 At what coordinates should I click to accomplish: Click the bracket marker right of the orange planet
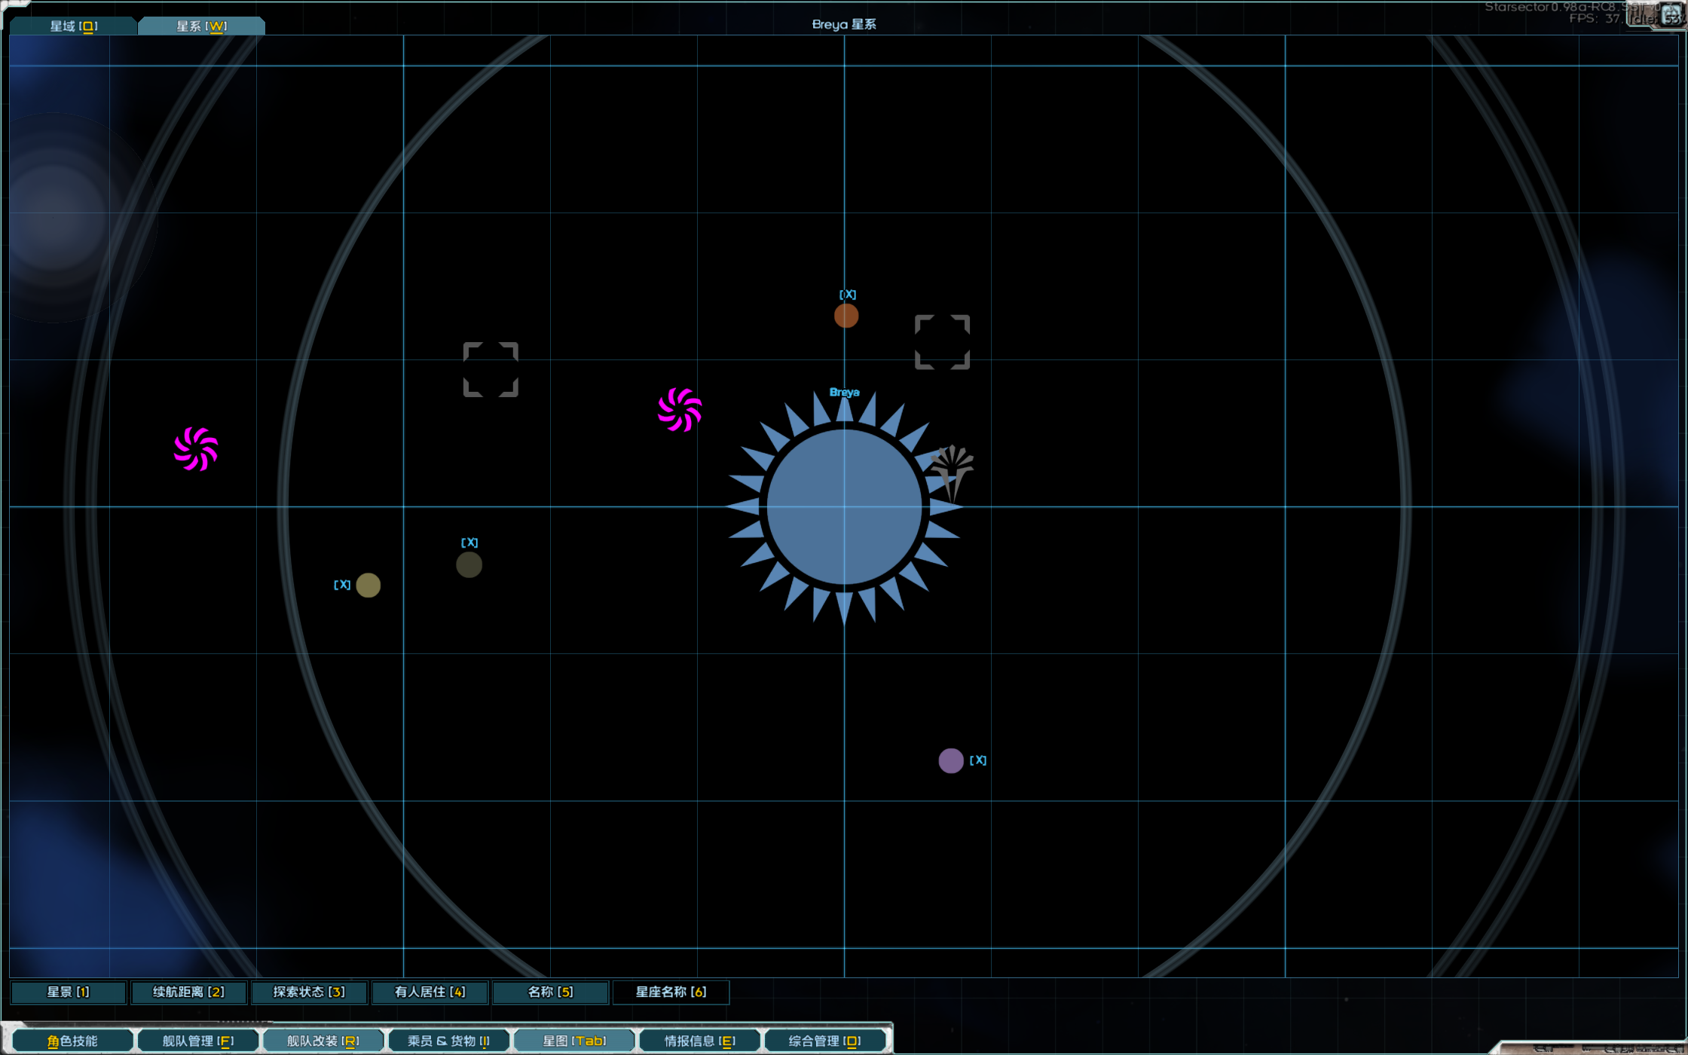942,342
